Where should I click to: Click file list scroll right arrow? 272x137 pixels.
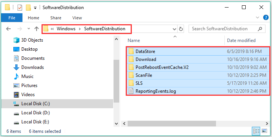pos(267,123)
